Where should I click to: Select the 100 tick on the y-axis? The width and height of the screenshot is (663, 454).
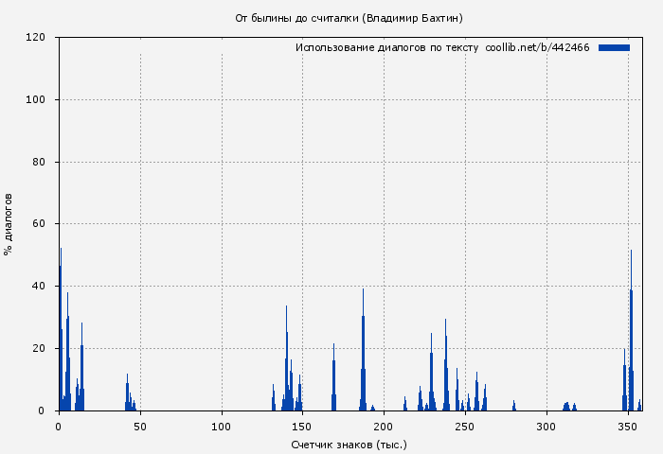point(36,100)
